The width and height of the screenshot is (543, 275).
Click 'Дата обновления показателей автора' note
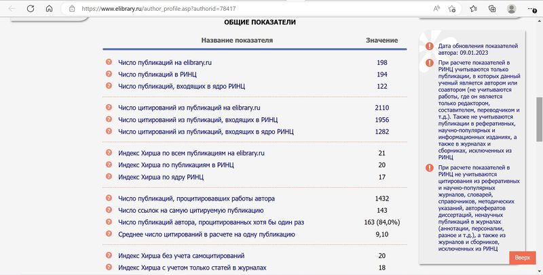[x=478, y=49]
